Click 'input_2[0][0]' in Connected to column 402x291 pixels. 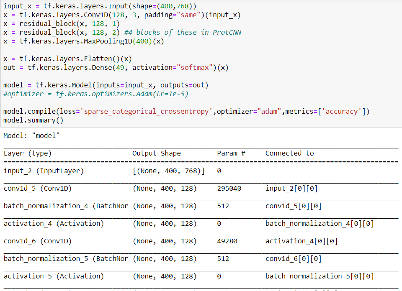pyautogui.click(x=291, y=189)
